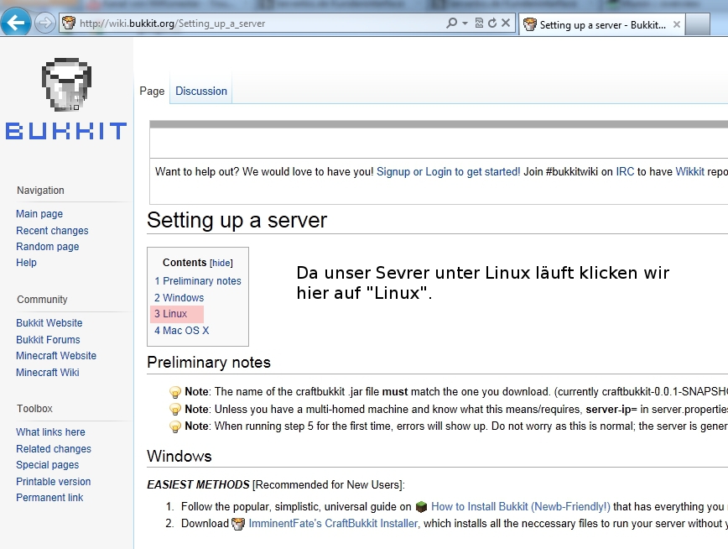Open Random page link
Screen dimensions: 728x549
coord(47,246)
